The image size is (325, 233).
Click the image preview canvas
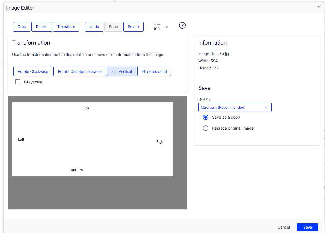93,139
